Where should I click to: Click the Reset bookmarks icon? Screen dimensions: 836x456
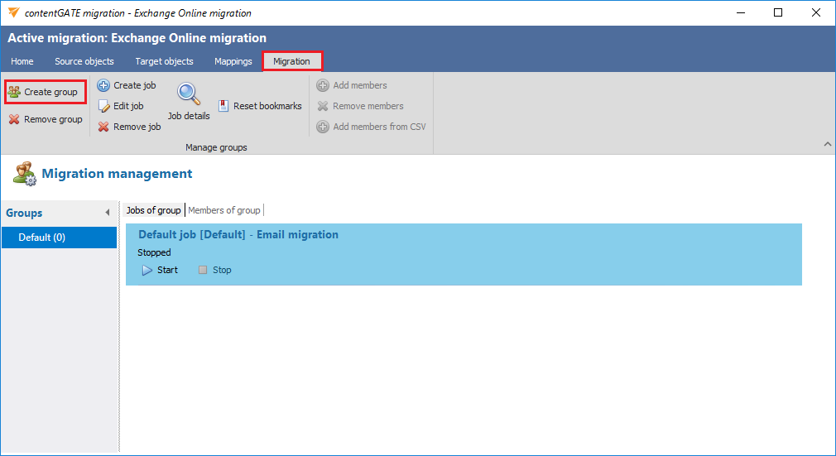pos(224,106)
